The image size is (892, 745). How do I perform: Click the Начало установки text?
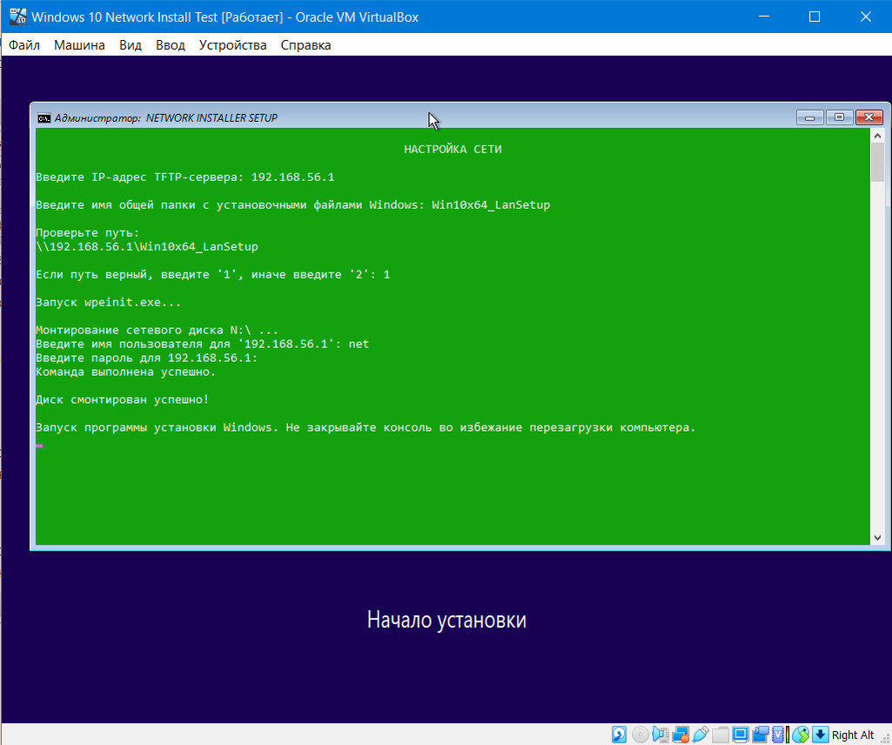446,620
